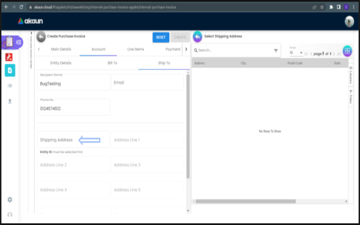This screenshot has width=360, height=225.
Task: Open the Line Items tab
Action: pyautogui.click(x=136, y=49)
